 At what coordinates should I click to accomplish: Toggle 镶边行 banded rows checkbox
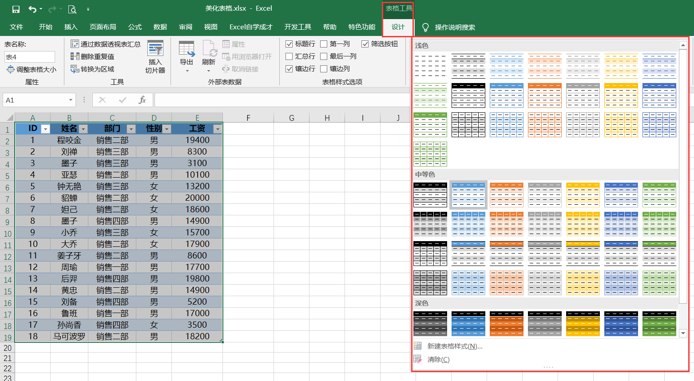click(289, 69)
